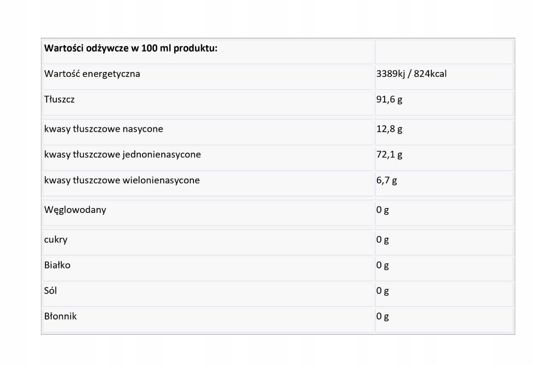
Task: Click the 'Wartości odżywcze w 100 ml produktu' header
Action: coord(131,48)
